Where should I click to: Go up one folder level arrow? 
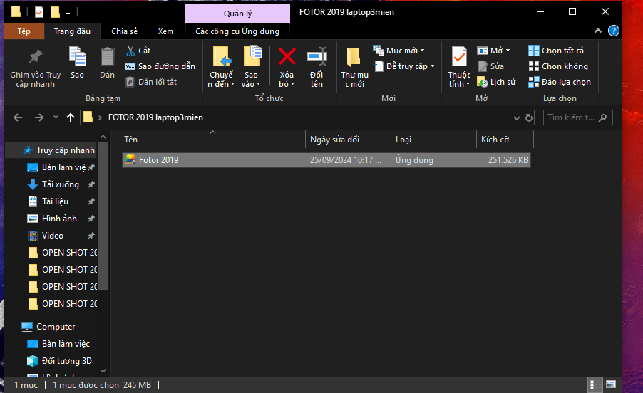pyautogui.click(x=71, y=118)
